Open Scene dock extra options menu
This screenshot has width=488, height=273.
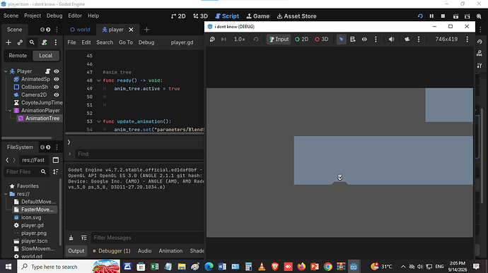tap(56, 42)
